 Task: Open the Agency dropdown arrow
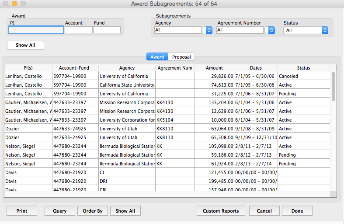(x=208, y=30)
